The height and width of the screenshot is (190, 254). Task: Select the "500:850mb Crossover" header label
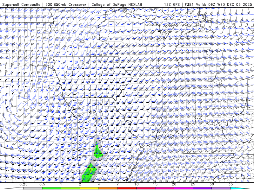pyautogui.click(x=66, y=4)
